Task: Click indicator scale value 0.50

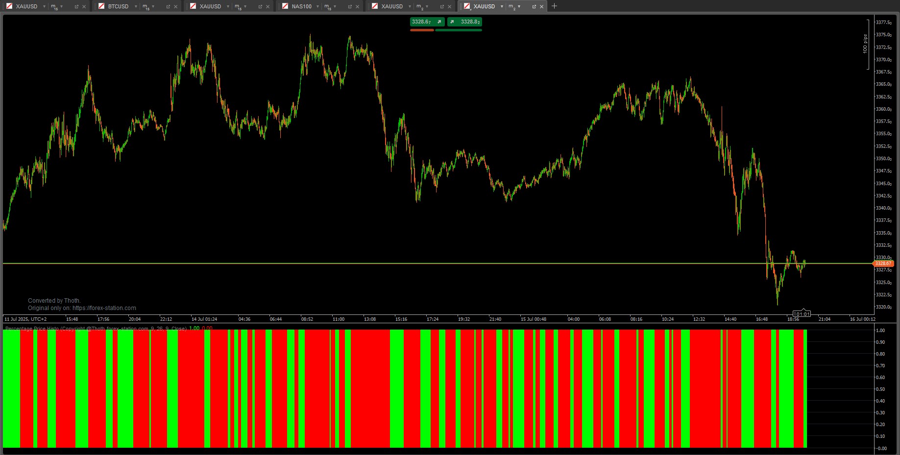Action: point(880,389)
